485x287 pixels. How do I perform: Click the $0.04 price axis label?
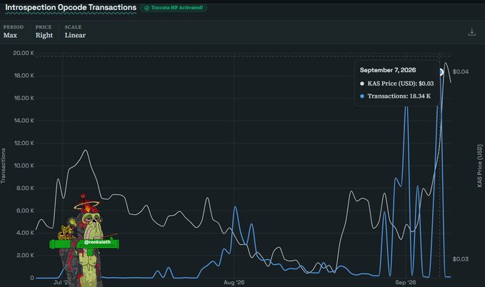click(461, 71)
